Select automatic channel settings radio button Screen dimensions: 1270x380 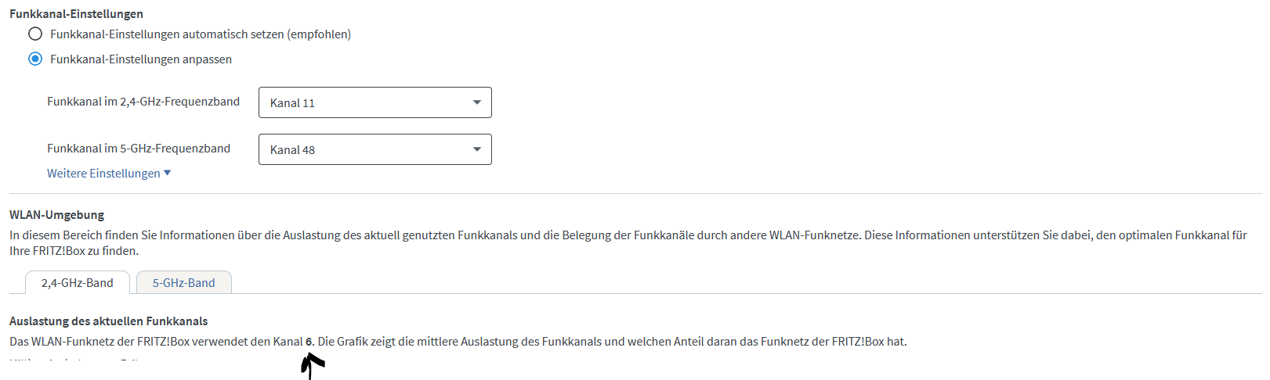(35, 34)
